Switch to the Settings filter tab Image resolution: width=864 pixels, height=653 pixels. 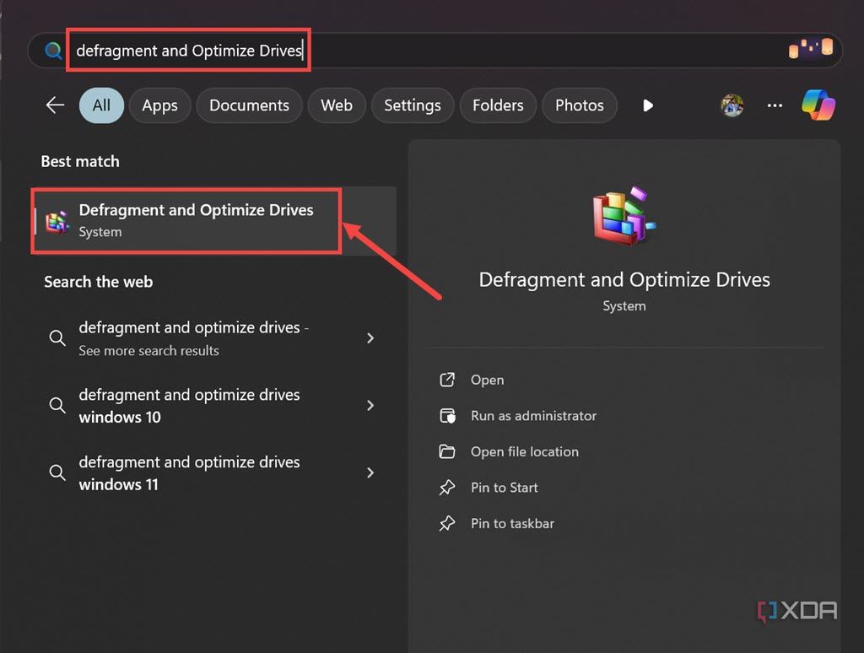click(x=412, y=105)
